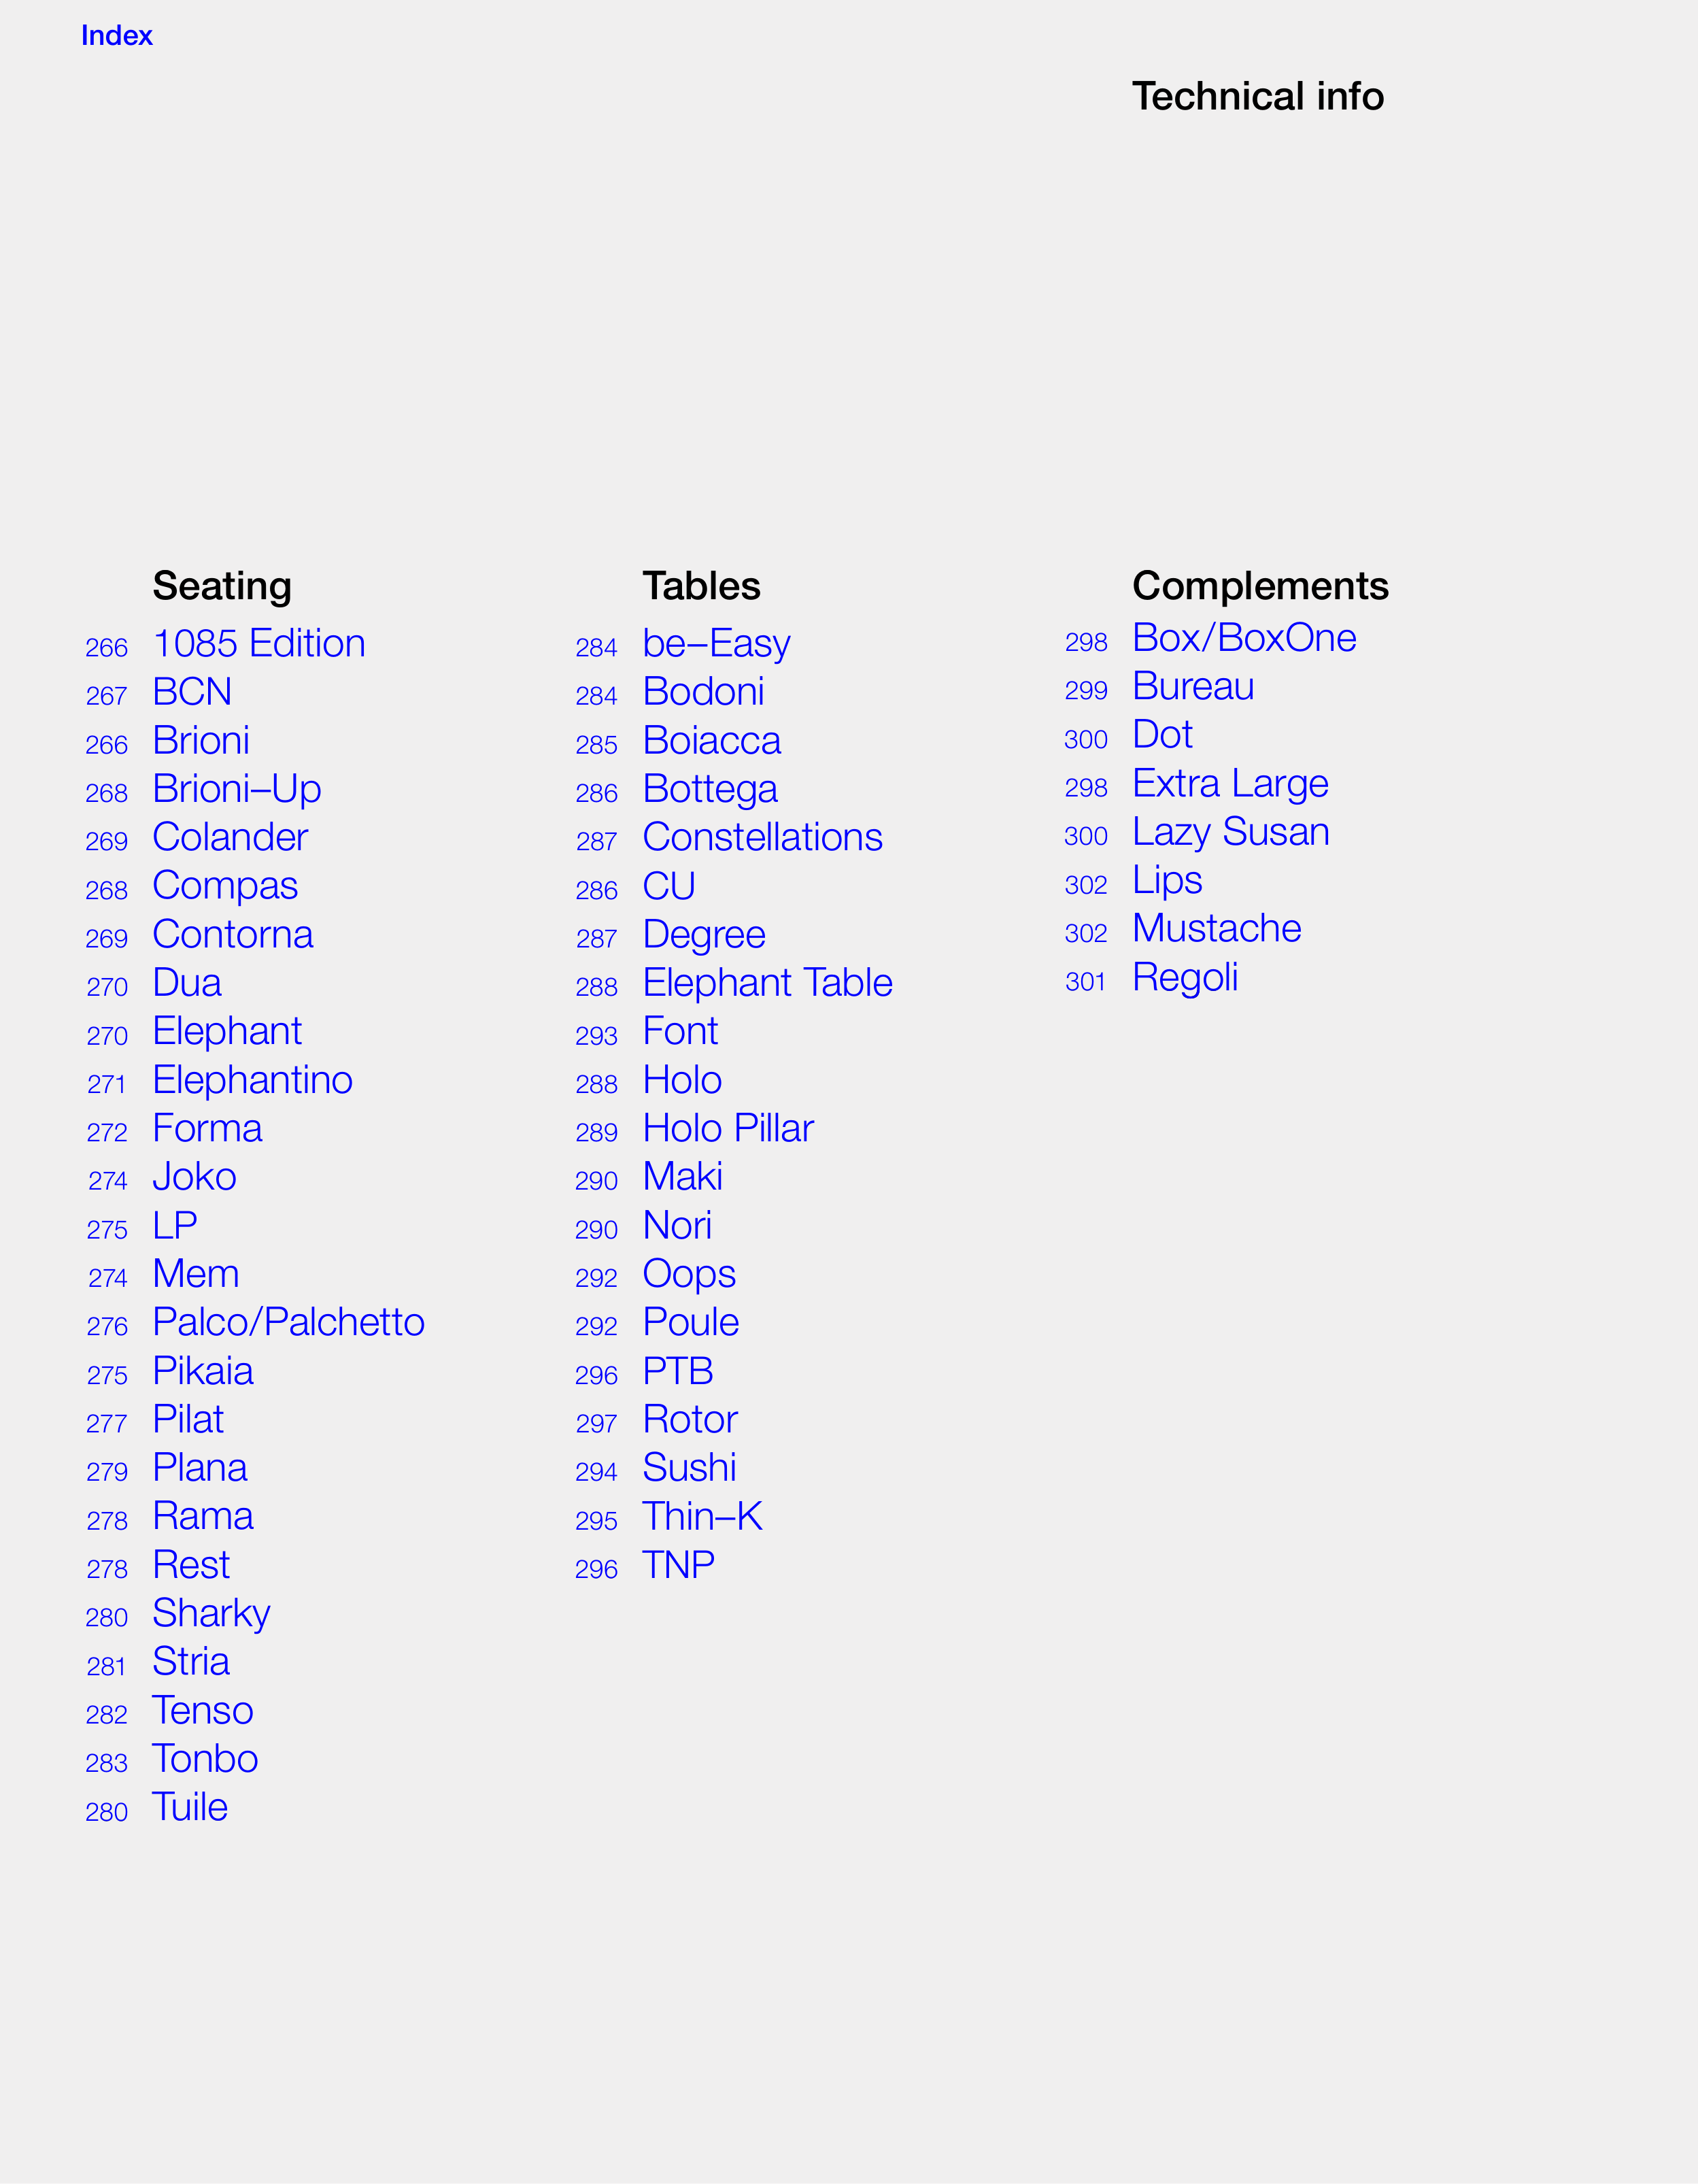Jump to Holo Pillar entry
Image resolution: width=1698 pixels, height=2184 pixels.
[x=728, y=1128]
